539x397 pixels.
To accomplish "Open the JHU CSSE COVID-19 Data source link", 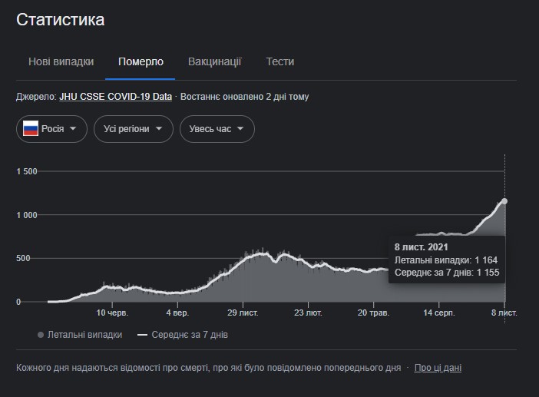I will pos(115,97).
